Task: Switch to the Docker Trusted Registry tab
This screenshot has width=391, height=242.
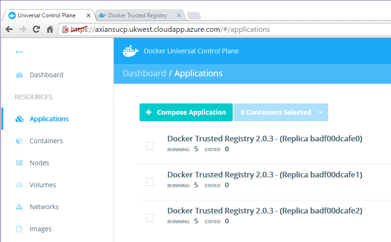Action: click(x=137, y=15)
